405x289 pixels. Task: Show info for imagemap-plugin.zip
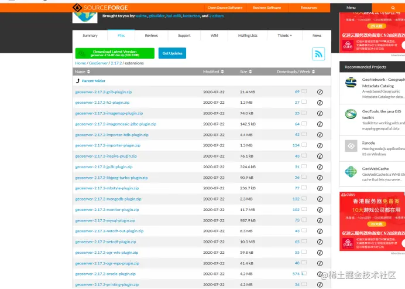[x=320, y=113]
